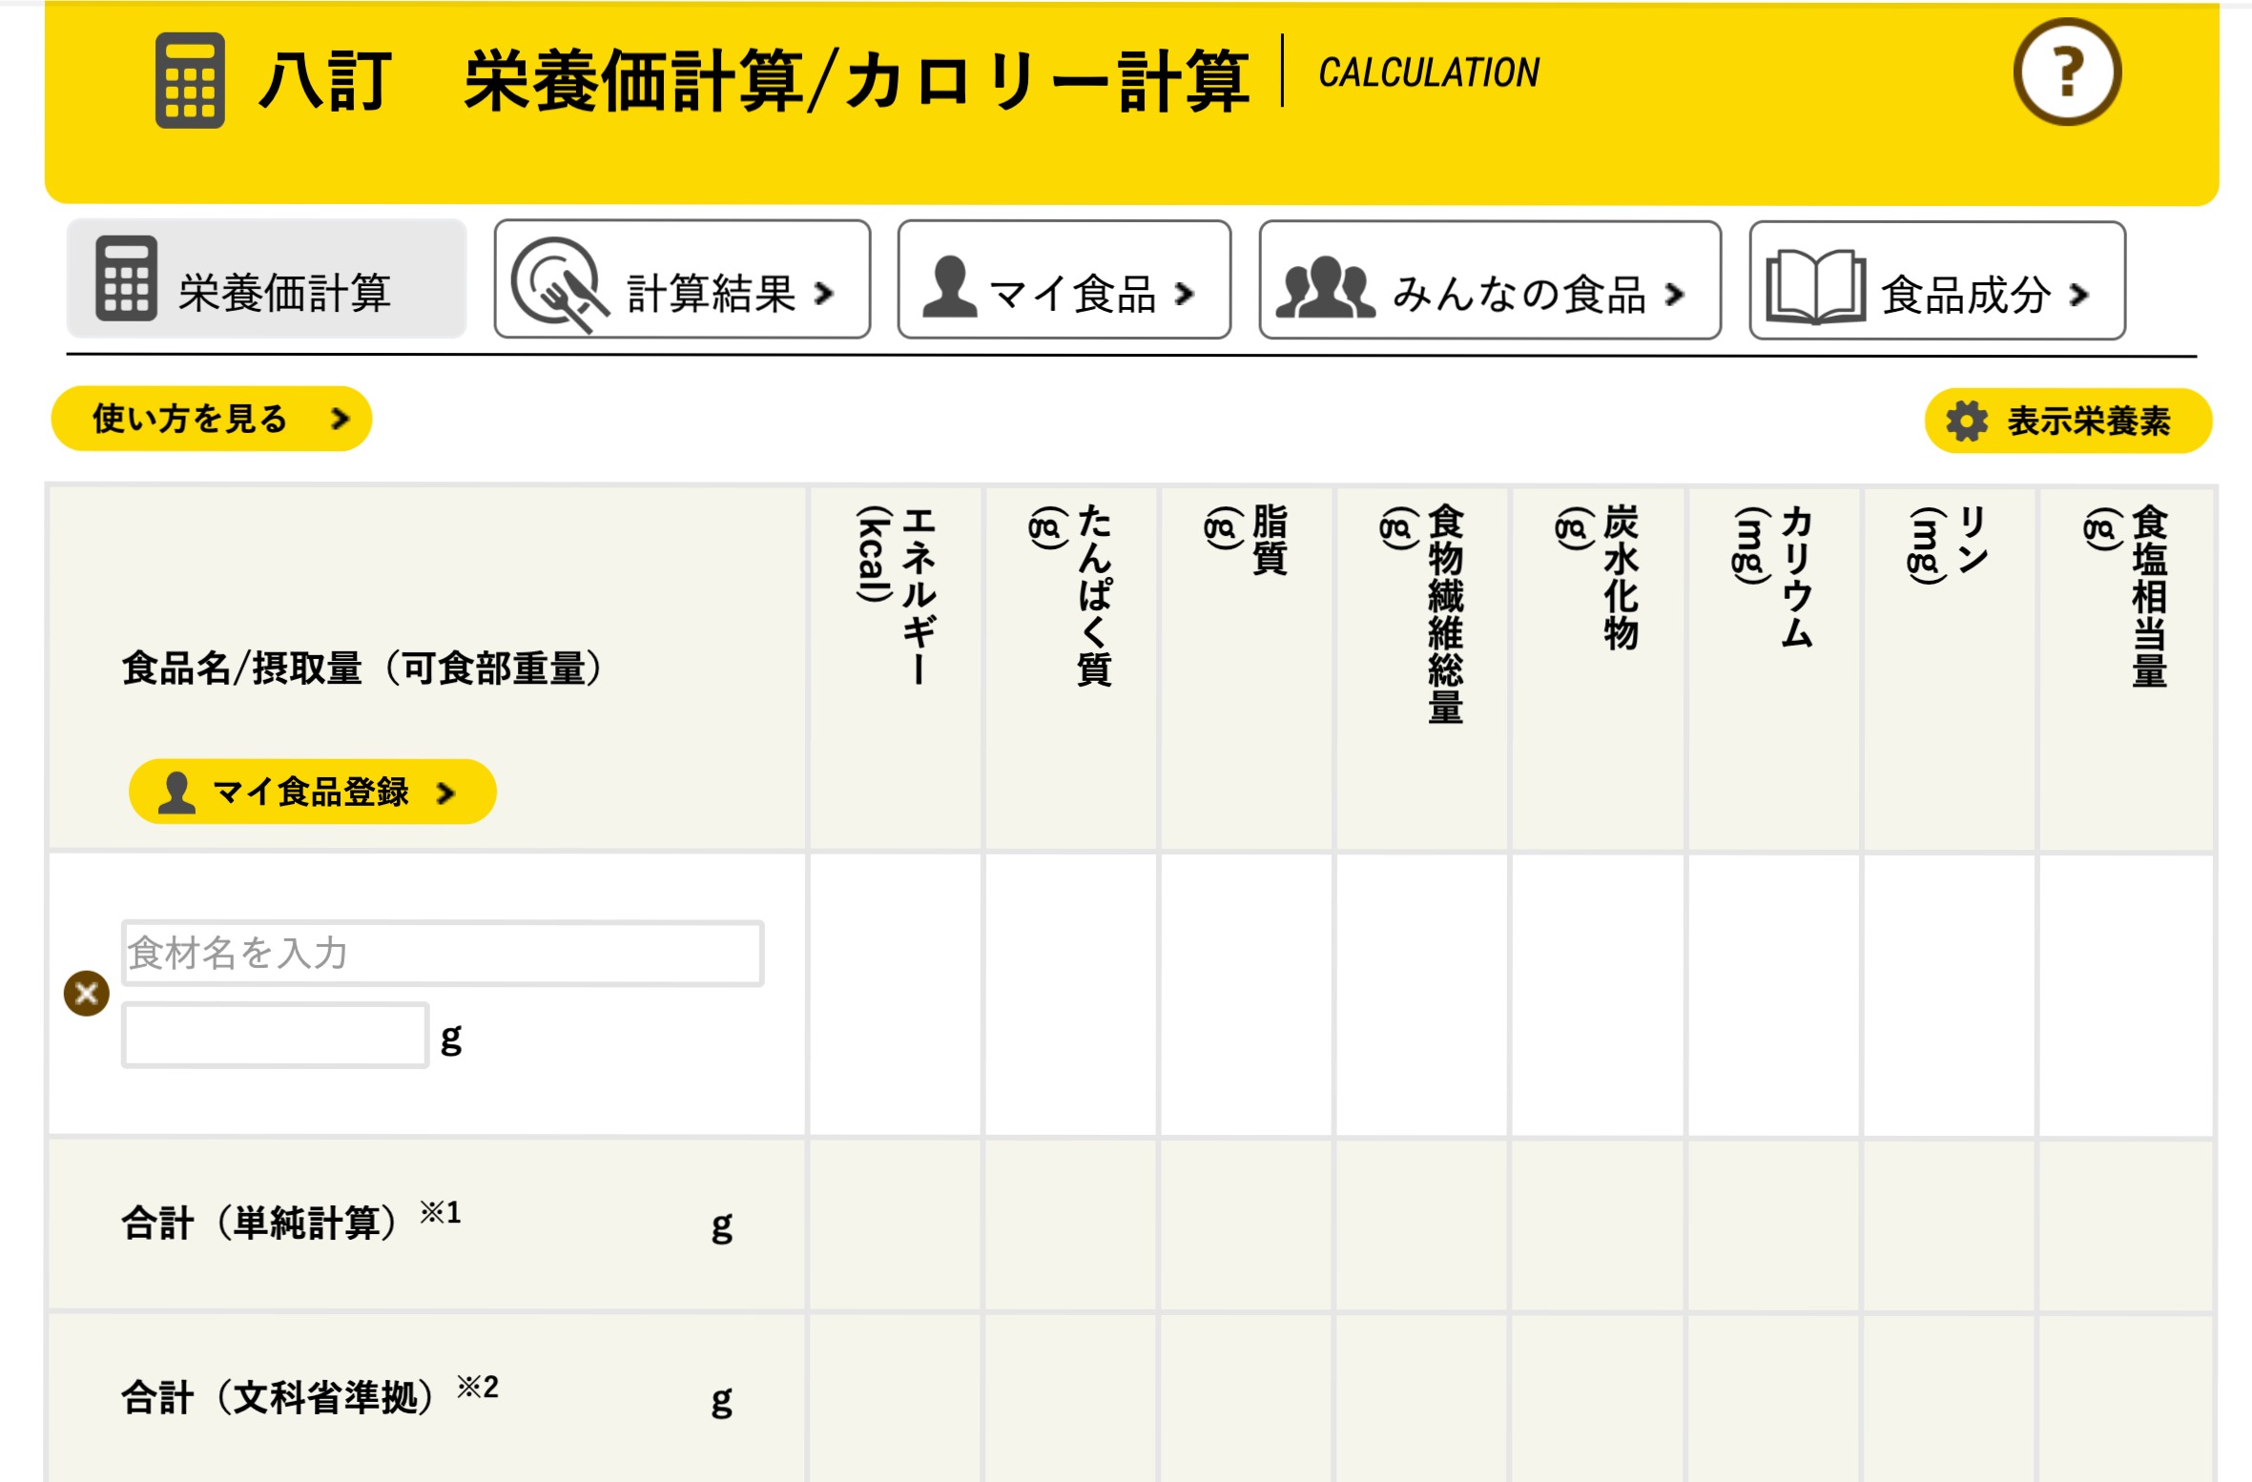Click the calculator icon on 栄養価計算 tab
Screen dimensions: 2252x1482
(x=126, y=278)
